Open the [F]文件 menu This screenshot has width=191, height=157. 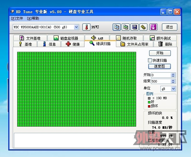click(17, 18)
